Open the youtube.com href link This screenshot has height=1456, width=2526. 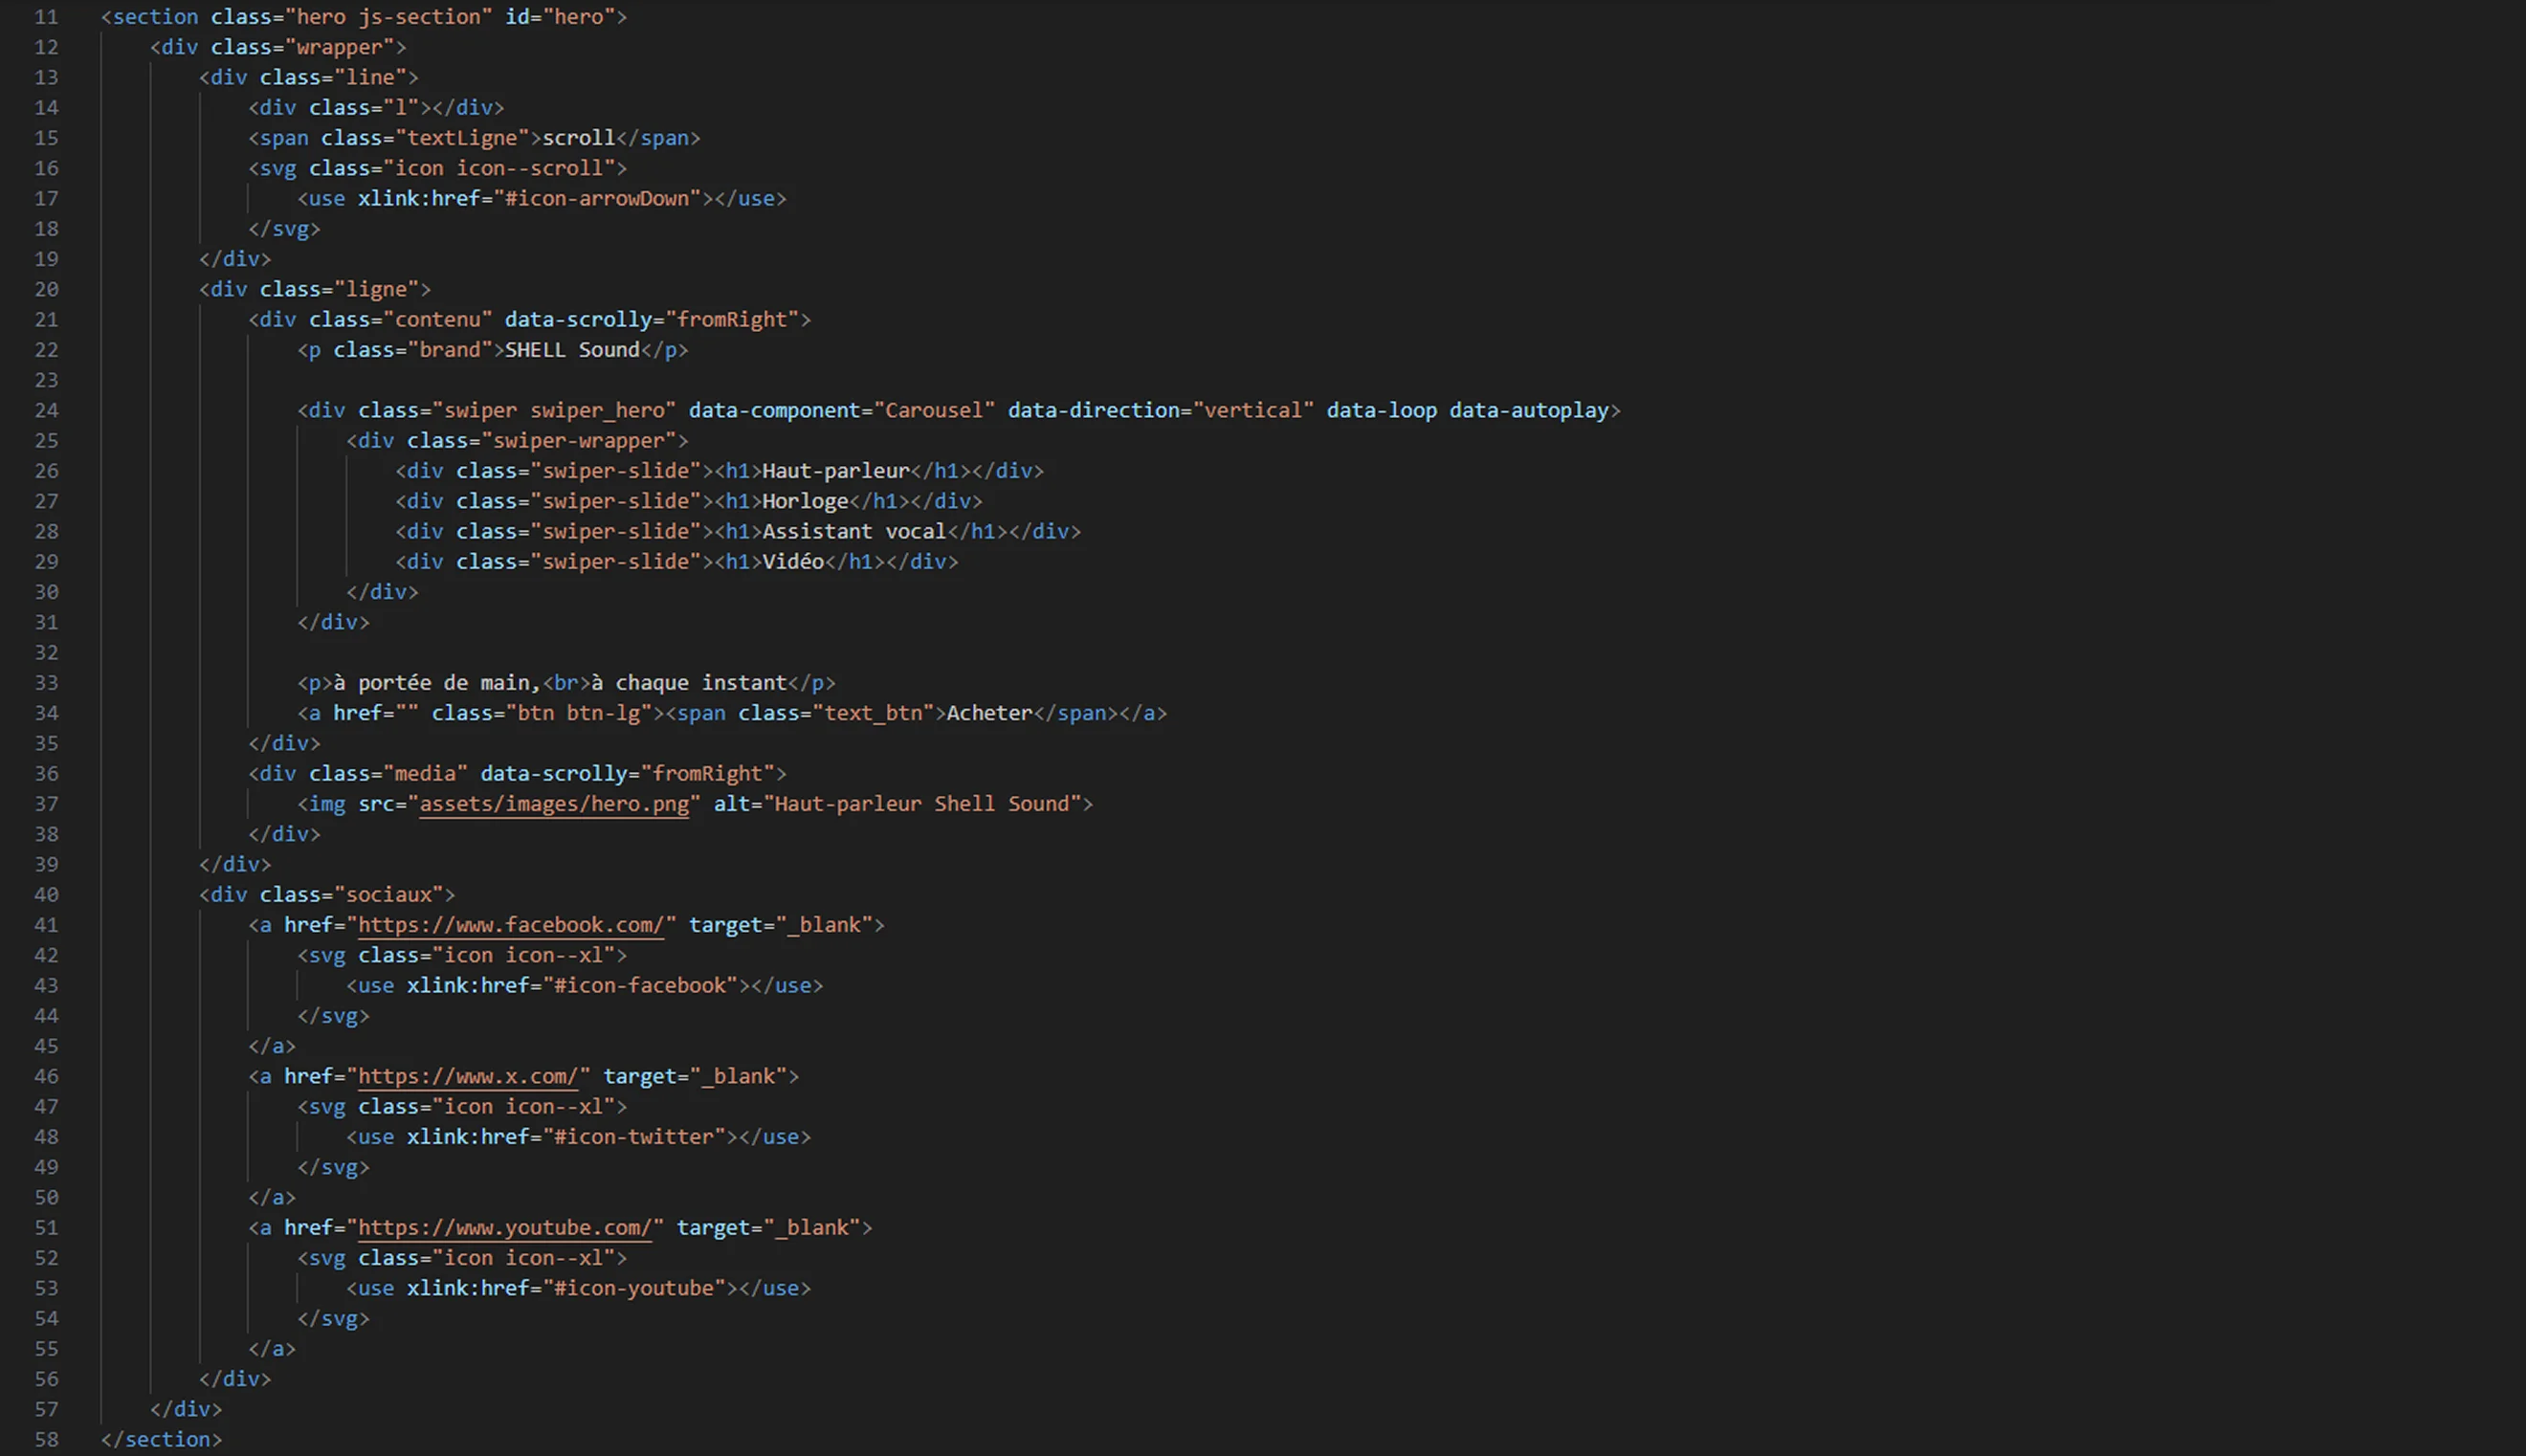click(x=504, y=1228)
